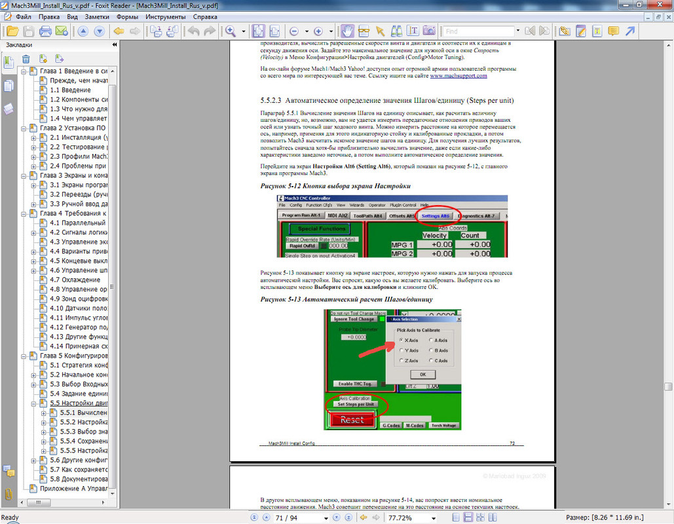
Task: Open the Формы menu
Action: (127, 17)
